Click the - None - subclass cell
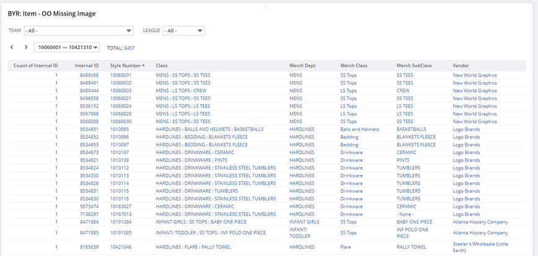 pos(406,214)
